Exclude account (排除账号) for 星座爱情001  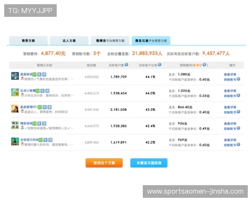pos(230,112)
